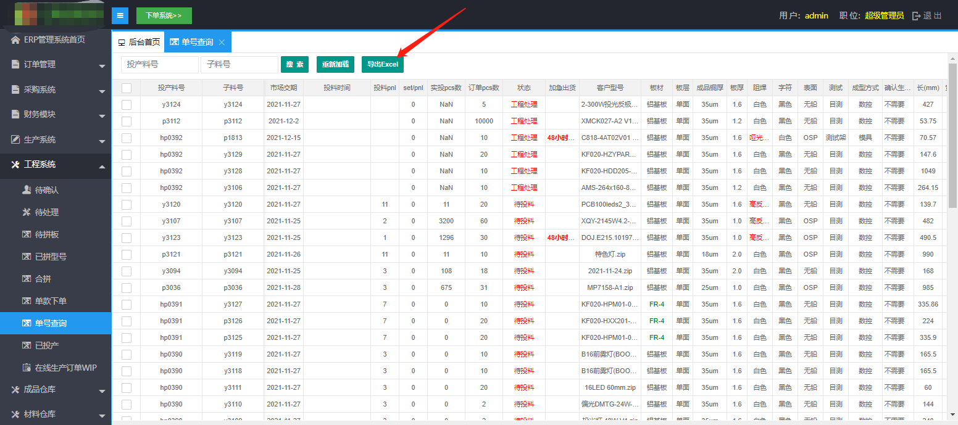Open the 已投产 sidebar menu item

tap(47, 345)
